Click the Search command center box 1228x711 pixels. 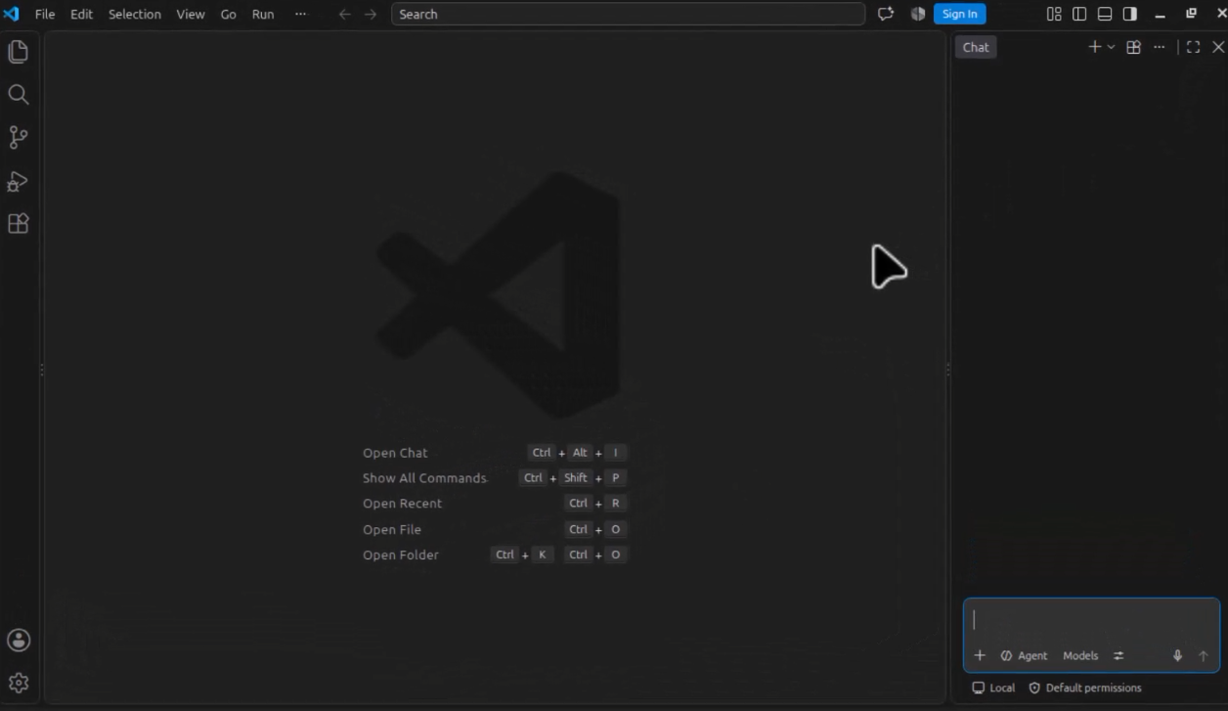(x=628, y=14)
